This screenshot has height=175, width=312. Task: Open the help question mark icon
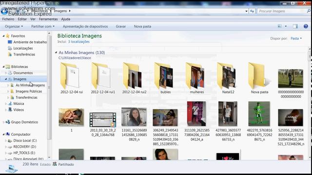pyautogui.click(x=306, y=26)
